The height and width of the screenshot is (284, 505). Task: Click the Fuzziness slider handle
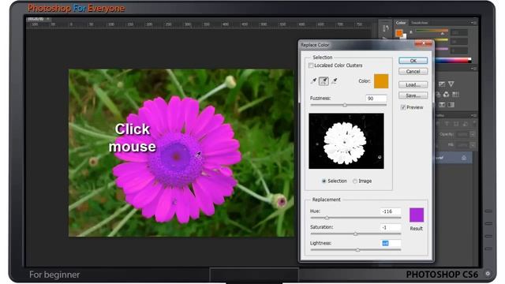coord(345,105)
